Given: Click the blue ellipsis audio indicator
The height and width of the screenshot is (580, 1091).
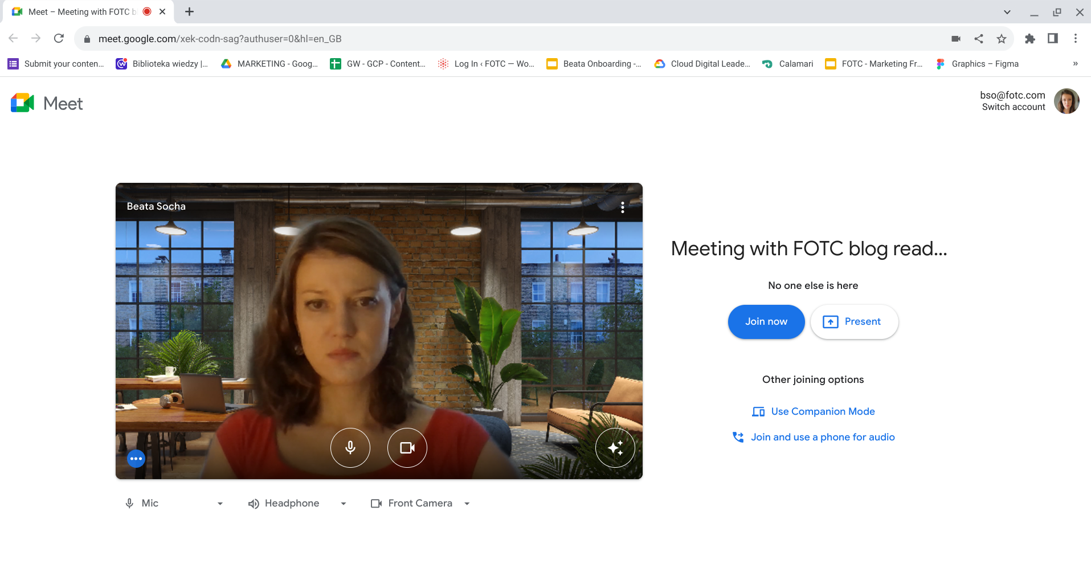Looking at the screenshot, I should tap(136, 459).
